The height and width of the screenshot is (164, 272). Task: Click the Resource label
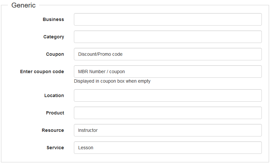pos(53,130)
